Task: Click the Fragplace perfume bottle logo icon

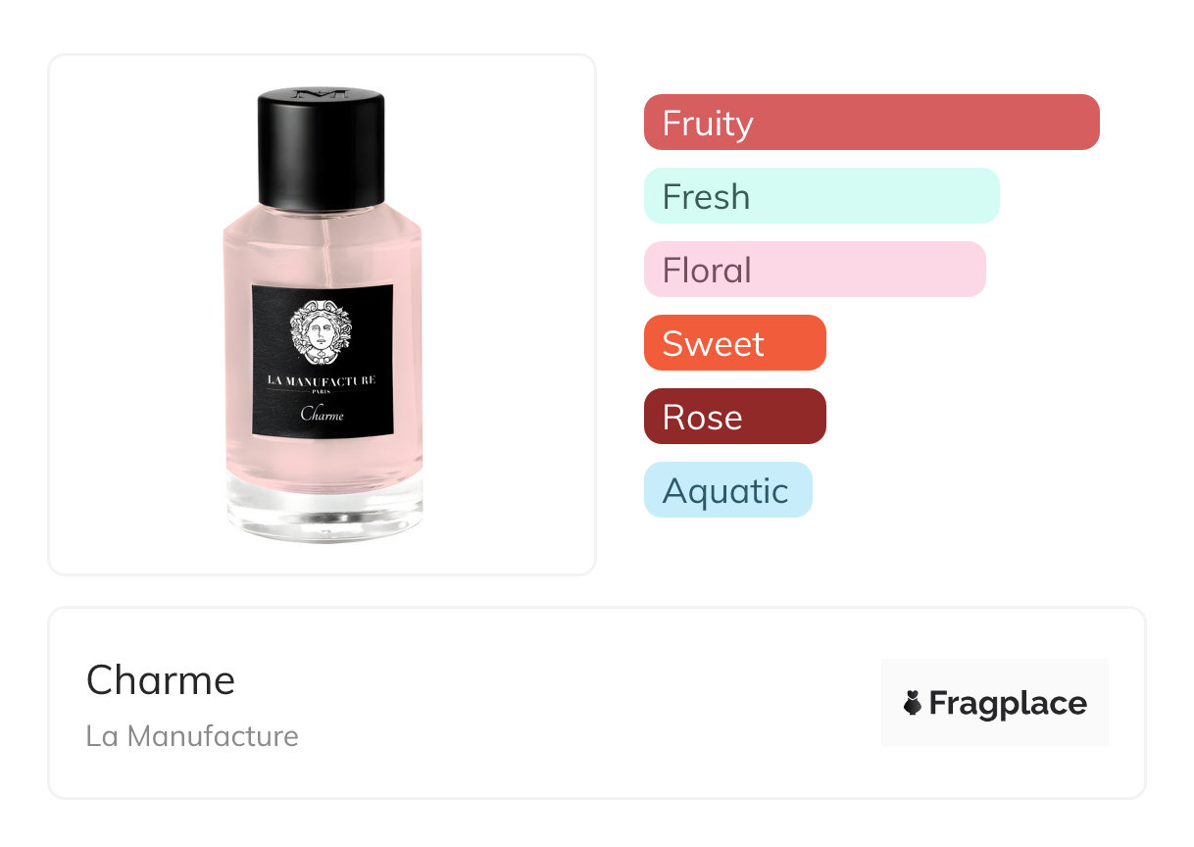Action: (x=913, y=703)
